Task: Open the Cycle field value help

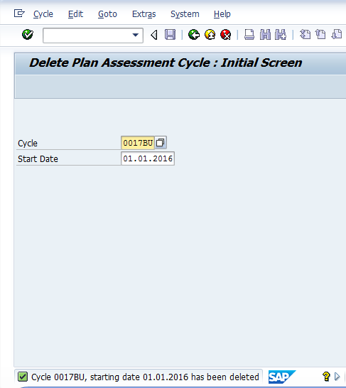Action: tap(161, 143)
